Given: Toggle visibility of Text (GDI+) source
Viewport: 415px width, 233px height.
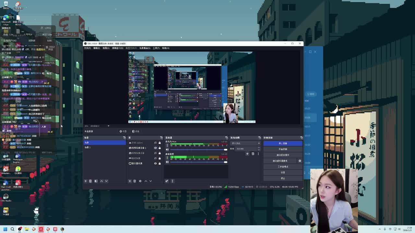Looking at the screenshot, I should 155,143.
